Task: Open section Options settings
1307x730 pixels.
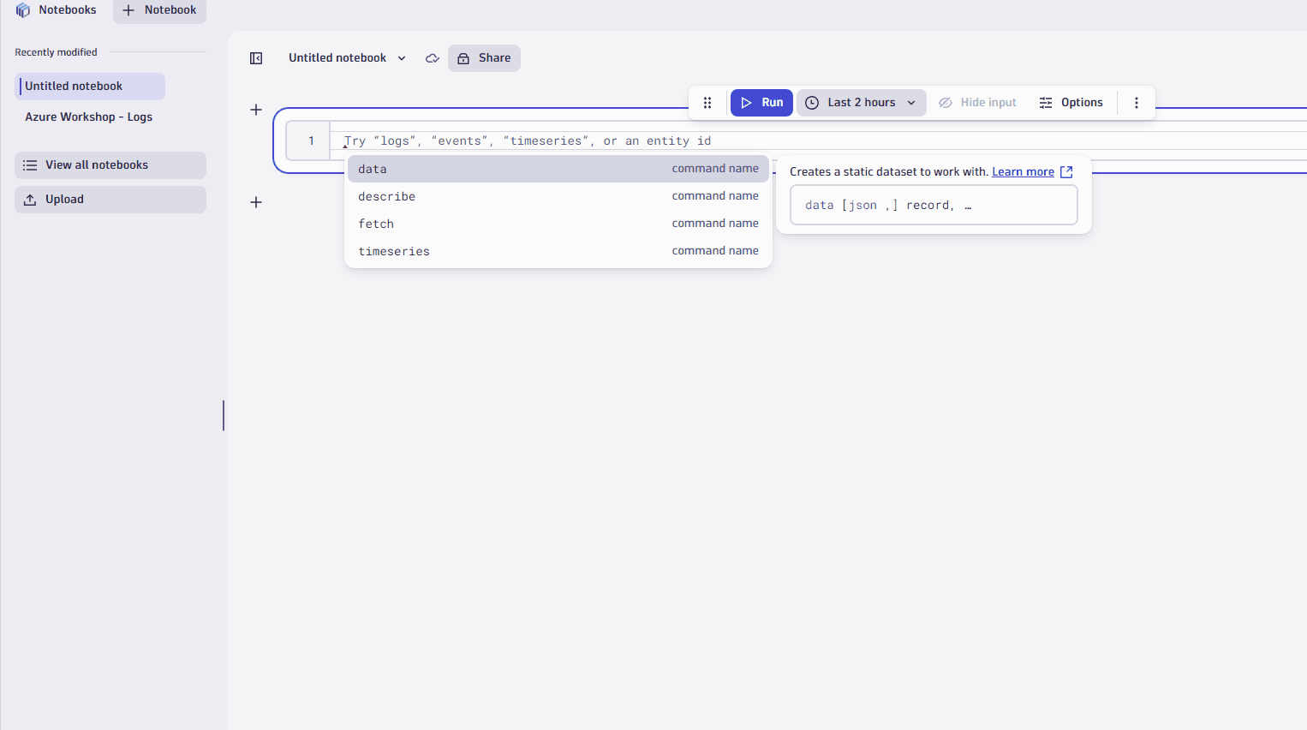Action: (x=1071, y=103)
